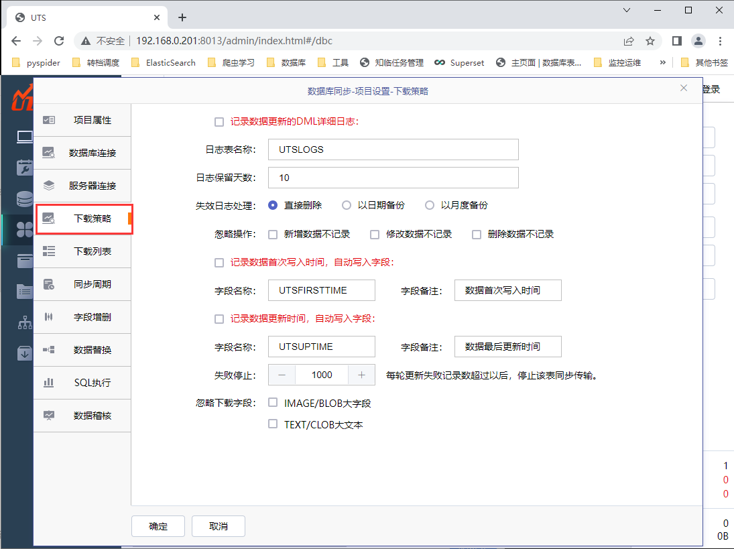Enable 记录数据更新的DML详细日志 checkbox

pos(219,122)
